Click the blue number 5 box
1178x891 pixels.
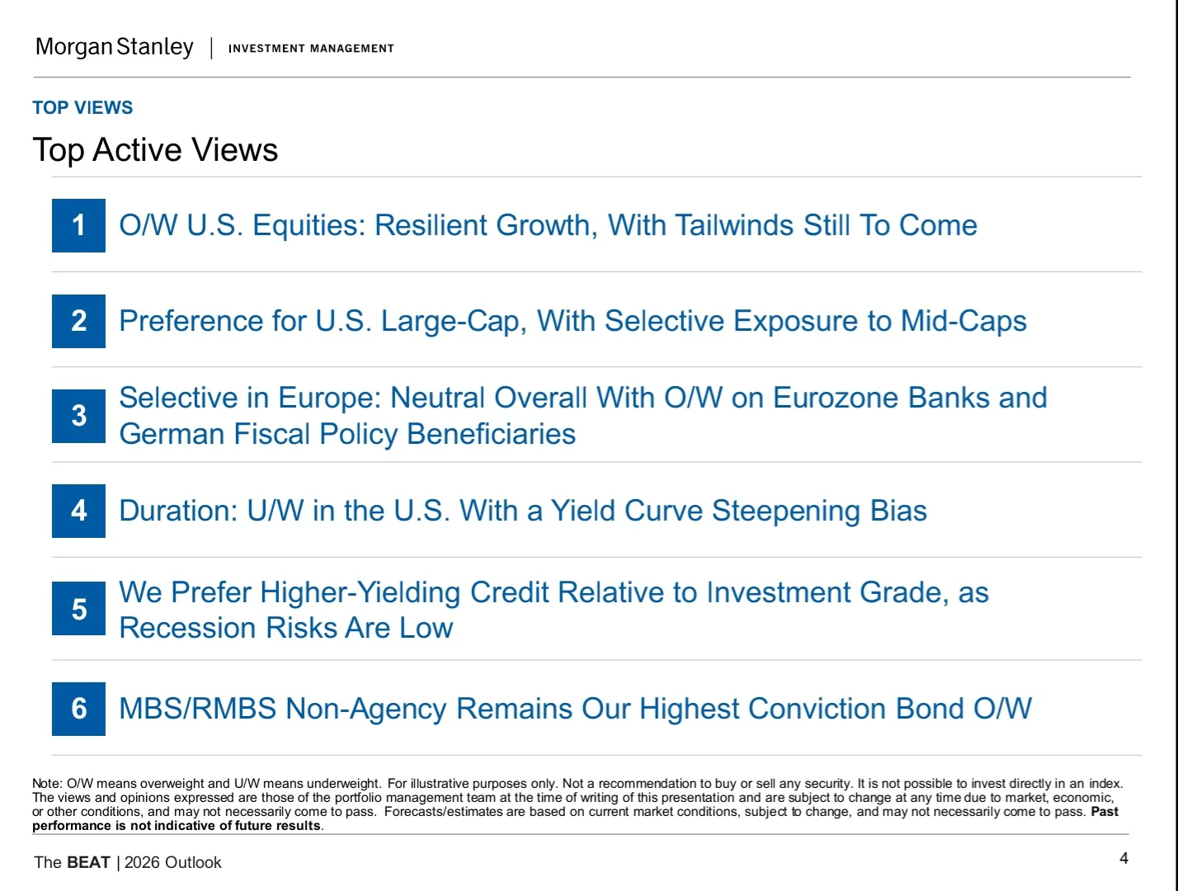click(x=78, y=609)
